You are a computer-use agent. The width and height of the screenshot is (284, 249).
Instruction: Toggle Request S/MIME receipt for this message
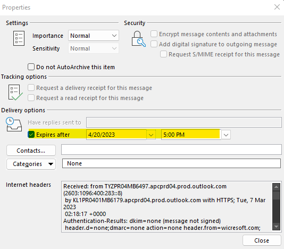click(x=163, y=54)
